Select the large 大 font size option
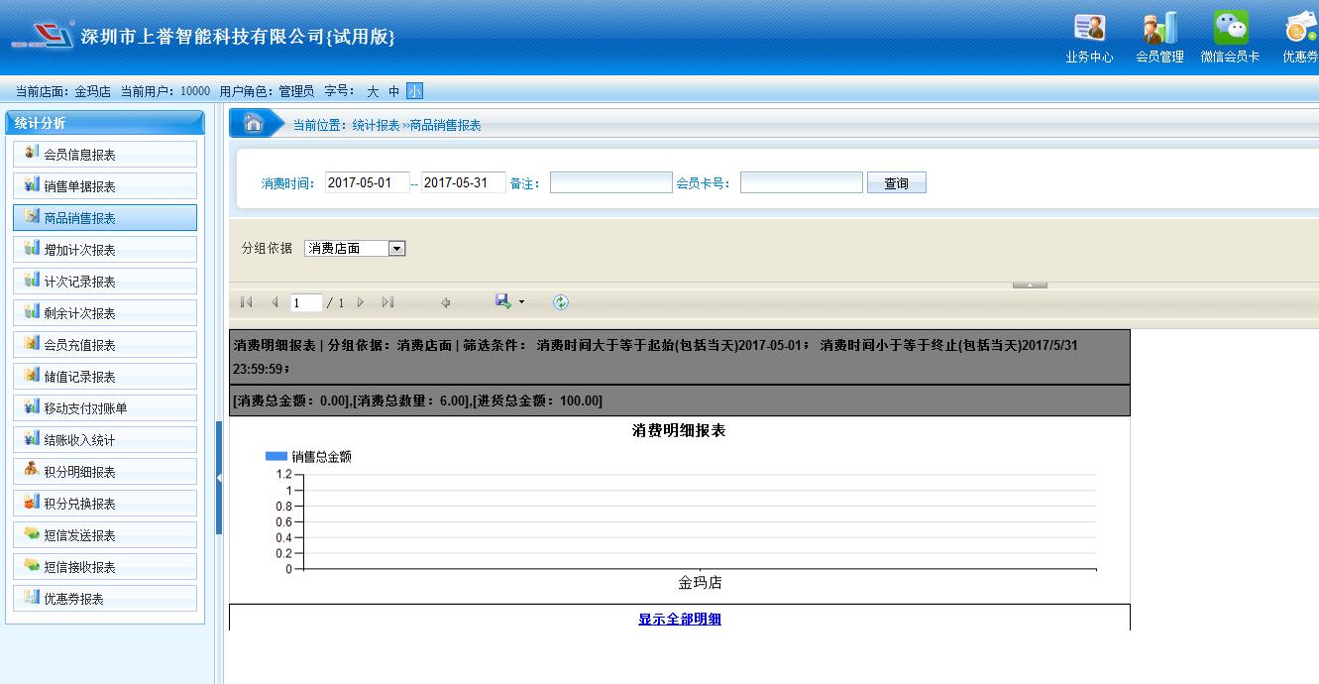Image resolution: width=1319 pixels, height=684 pixels. point(373,91)
